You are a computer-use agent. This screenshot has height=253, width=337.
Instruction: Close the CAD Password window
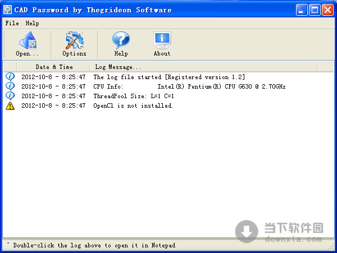(x=328, y=10)
